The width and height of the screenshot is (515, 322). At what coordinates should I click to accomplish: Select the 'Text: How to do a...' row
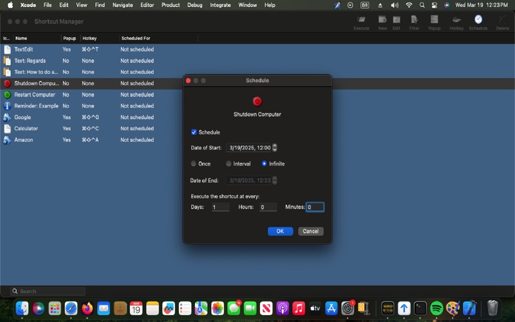click(x=257, y=72)
